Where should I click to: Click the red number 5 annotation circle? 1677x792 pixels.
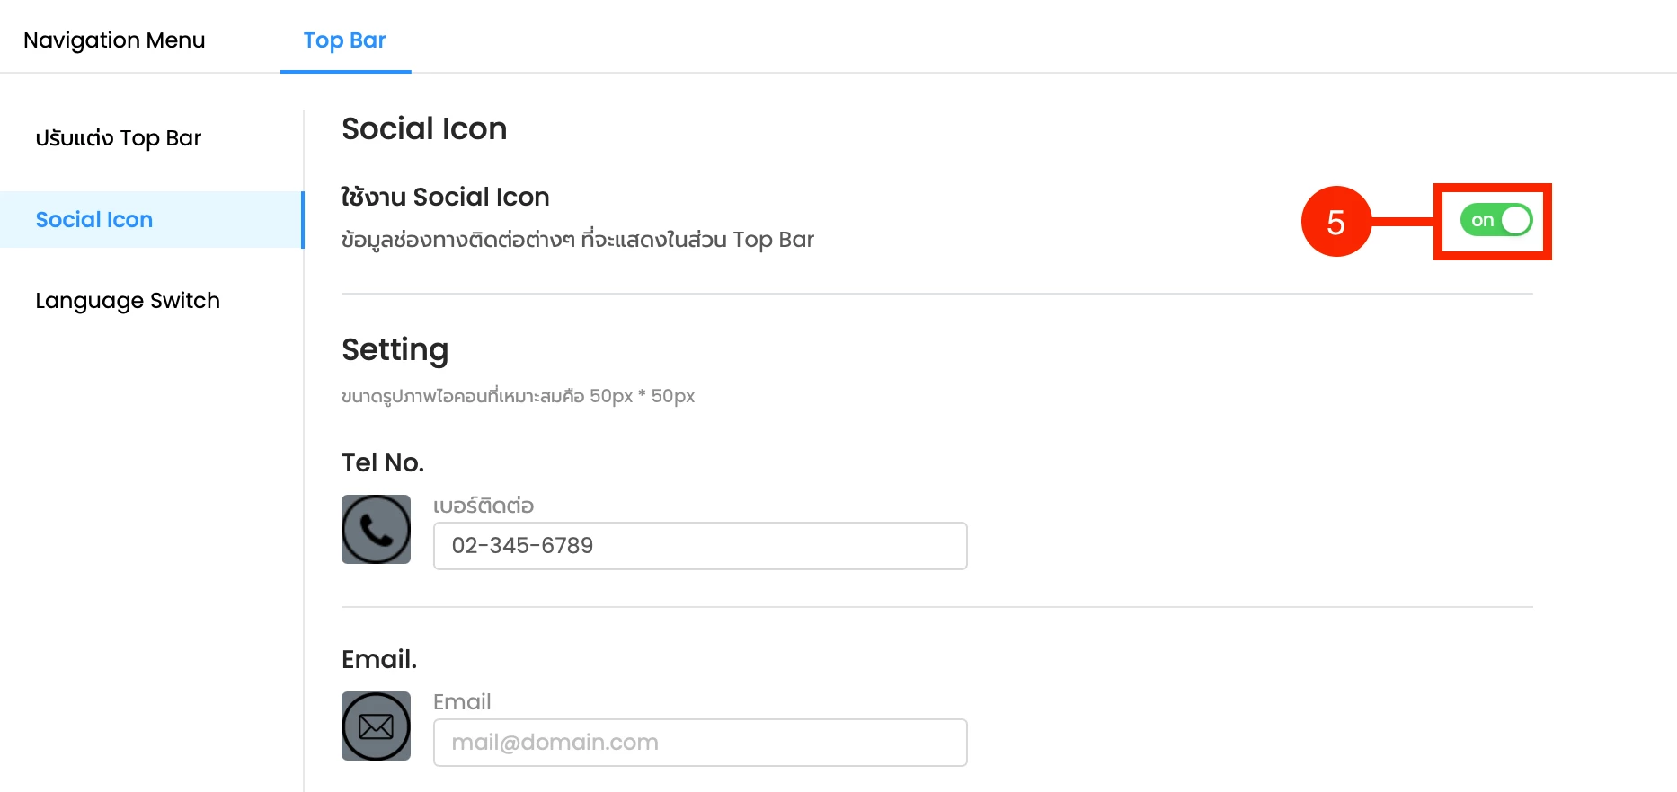tap(1335, 221)
